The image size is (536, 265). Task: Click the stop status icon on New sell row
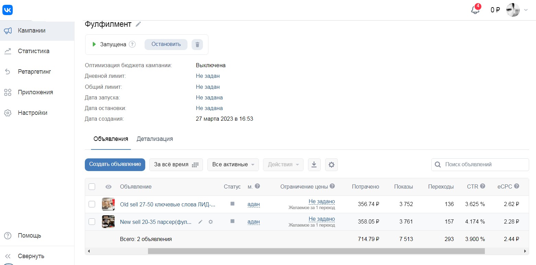point(232,221)
